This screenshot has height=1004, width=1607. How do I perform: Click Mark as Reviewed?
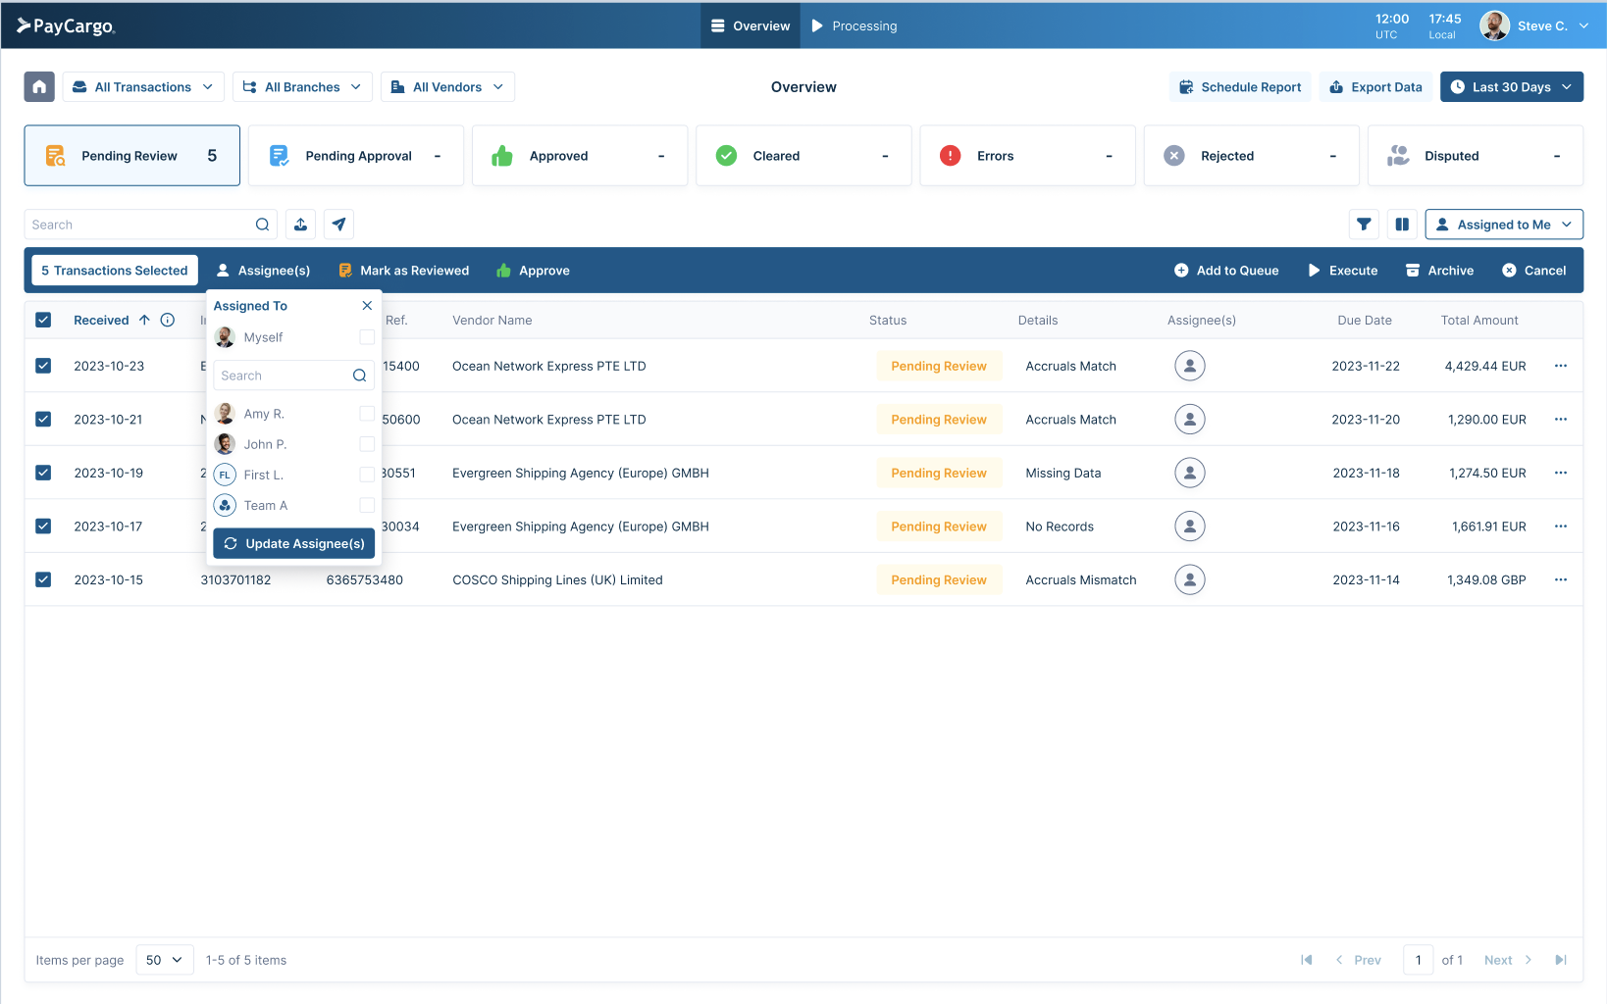403,271
